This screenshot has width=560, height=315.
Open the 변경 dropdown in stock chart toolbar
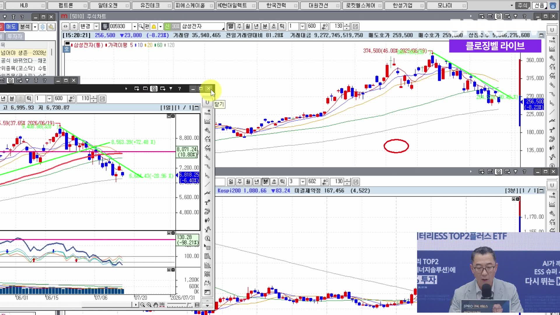97,27
